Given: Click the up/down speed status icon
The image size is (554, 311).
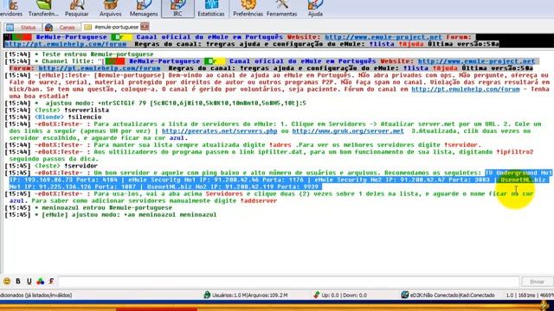Looking at the screenshot, I should tap(317, 295).
